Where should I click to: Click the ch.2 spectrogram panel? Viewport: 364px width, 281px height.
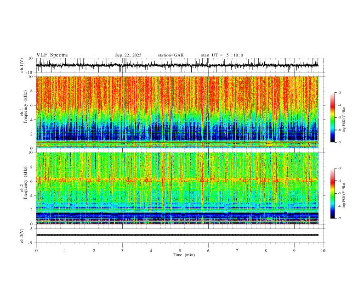coord(177,188)
